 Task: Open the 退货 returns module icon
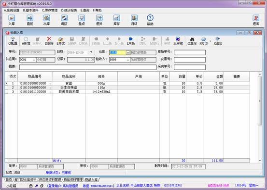pos(99,20)
